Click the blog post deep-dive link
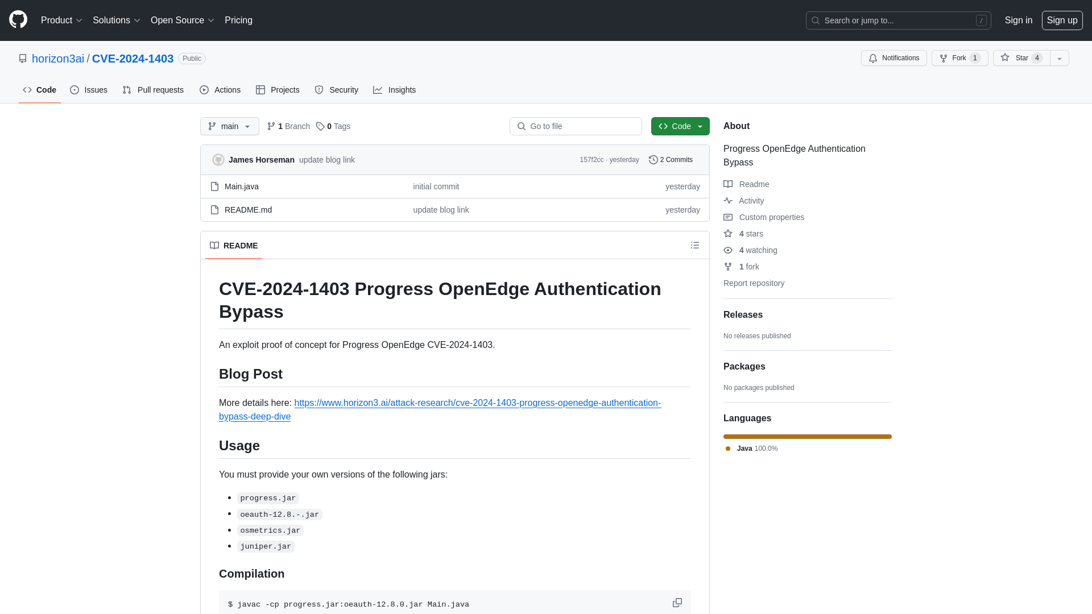The image size is (1092, 614). (x=440, y=409)
